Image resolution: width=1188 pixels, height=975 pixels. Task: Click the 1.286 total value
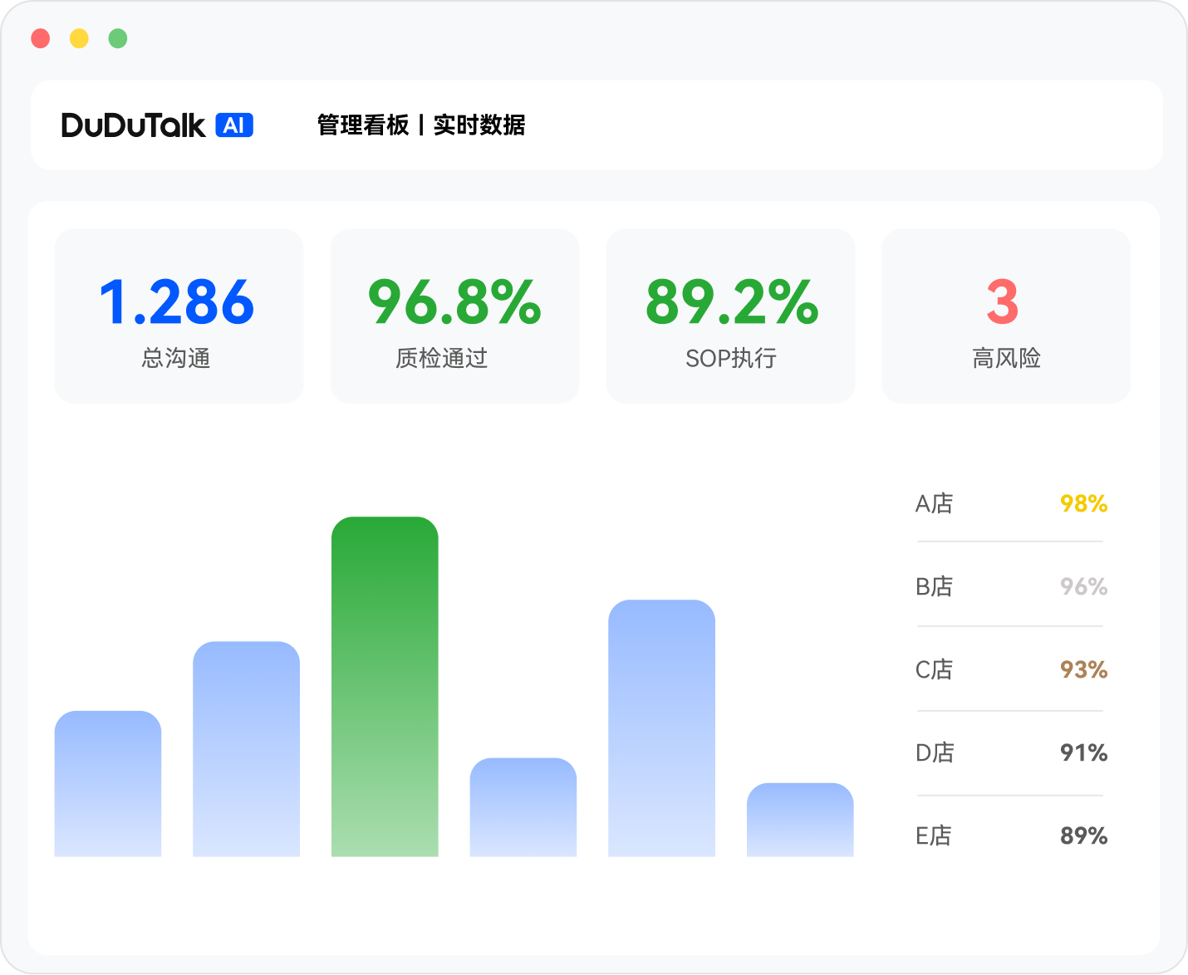pos(177,302)
